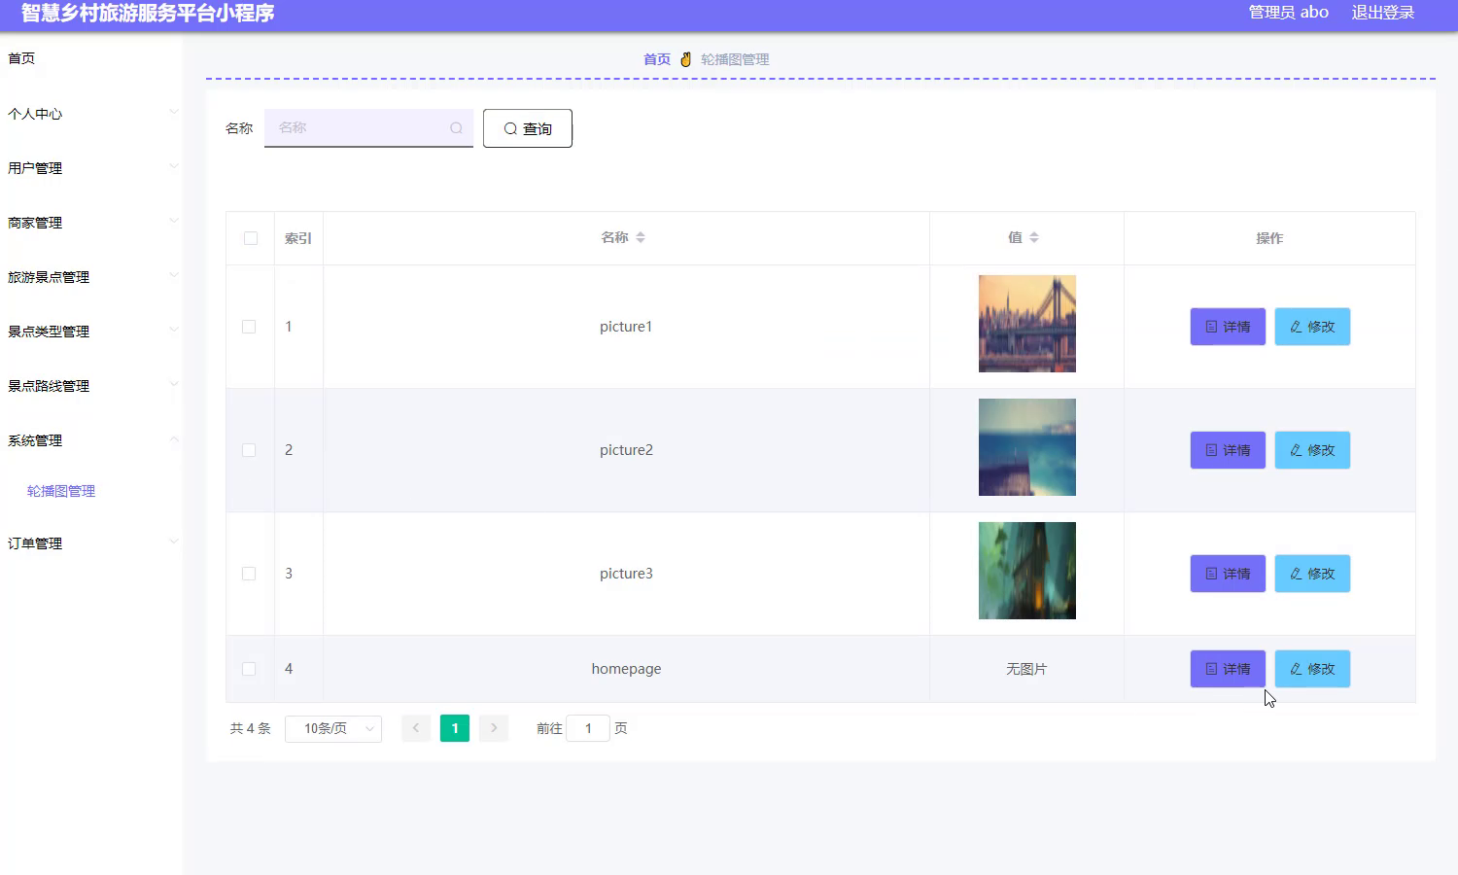
Task: Click 修改 for picture3
Action: pyautogui.click(x=1312, y=574)
